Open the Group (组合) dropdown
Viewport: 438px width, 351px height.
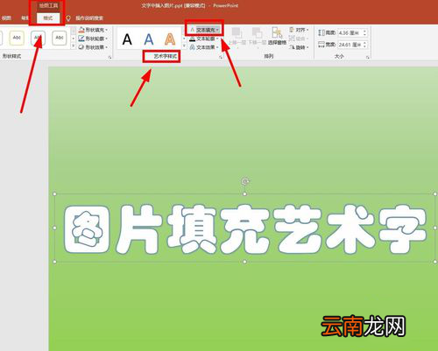[x=299, y=39]
